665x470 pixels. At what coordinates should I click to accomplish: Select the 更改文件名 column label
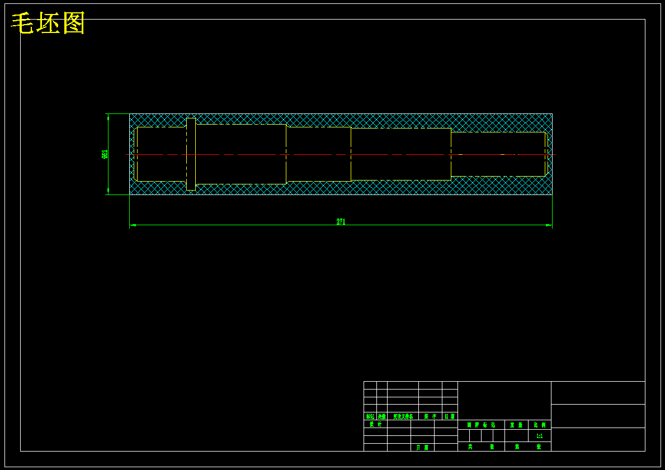click(403, 416)
